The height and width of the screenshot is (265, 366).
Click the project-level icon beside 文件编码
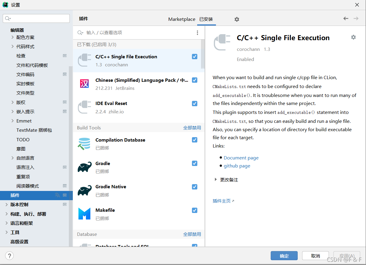65,74
